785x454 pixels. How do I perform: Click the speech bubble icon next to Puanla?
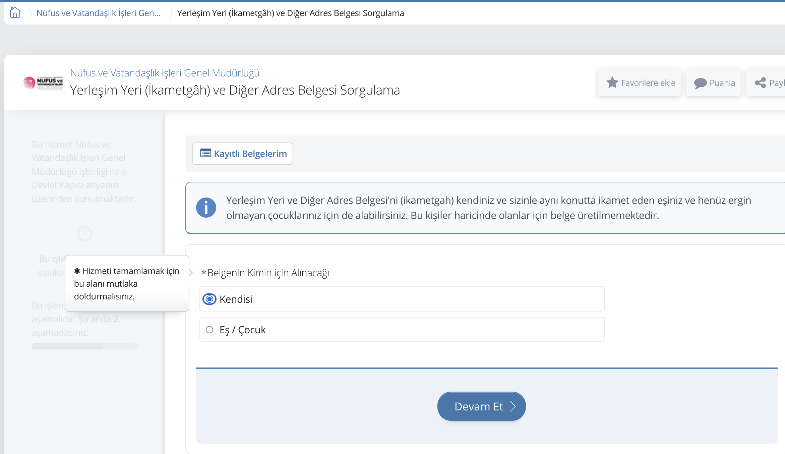pyautogui.click(x=701, y=82)
